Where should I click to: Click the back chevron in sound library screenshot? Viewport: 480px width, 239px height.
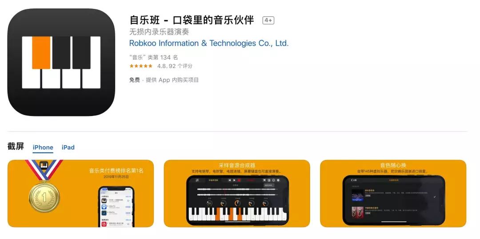[x=352, y=180]
